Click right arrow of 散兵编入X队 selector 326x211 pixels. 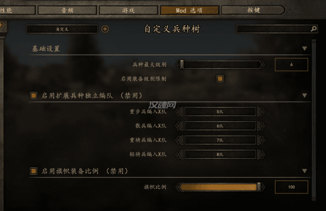point(261,126)
